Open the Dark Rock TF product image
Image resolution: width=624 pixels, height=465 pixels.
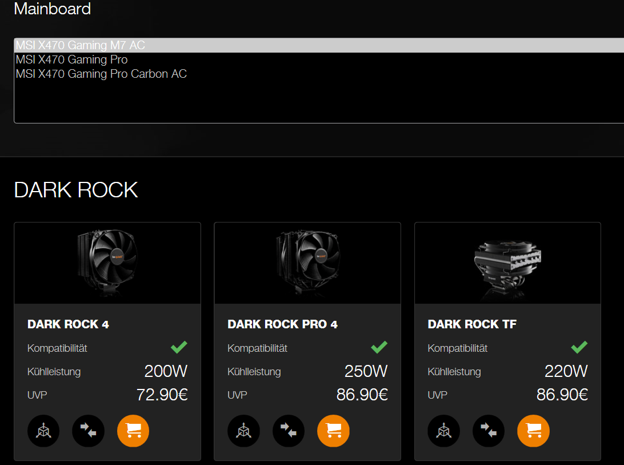click(x=508, y=263)
